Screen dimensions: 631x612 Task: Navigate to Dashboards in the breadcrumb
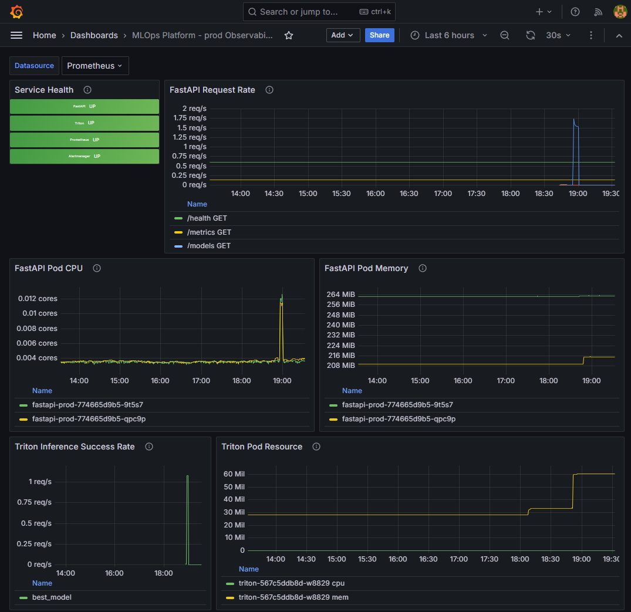94,35
